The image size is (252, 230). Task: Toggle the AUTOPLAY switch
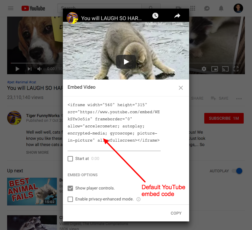tap(237, 171)
